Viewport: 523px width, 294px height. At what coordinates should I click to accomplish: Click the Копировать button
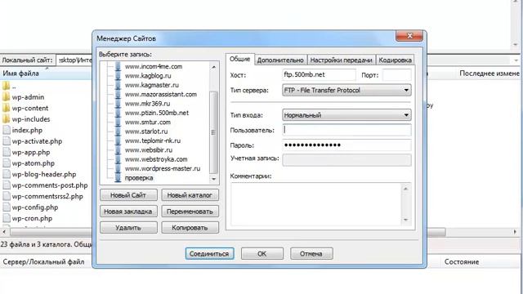(190, 228)
